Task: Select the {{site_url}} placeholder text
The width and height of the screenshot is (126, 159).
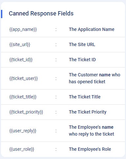Action: point(20,44)
